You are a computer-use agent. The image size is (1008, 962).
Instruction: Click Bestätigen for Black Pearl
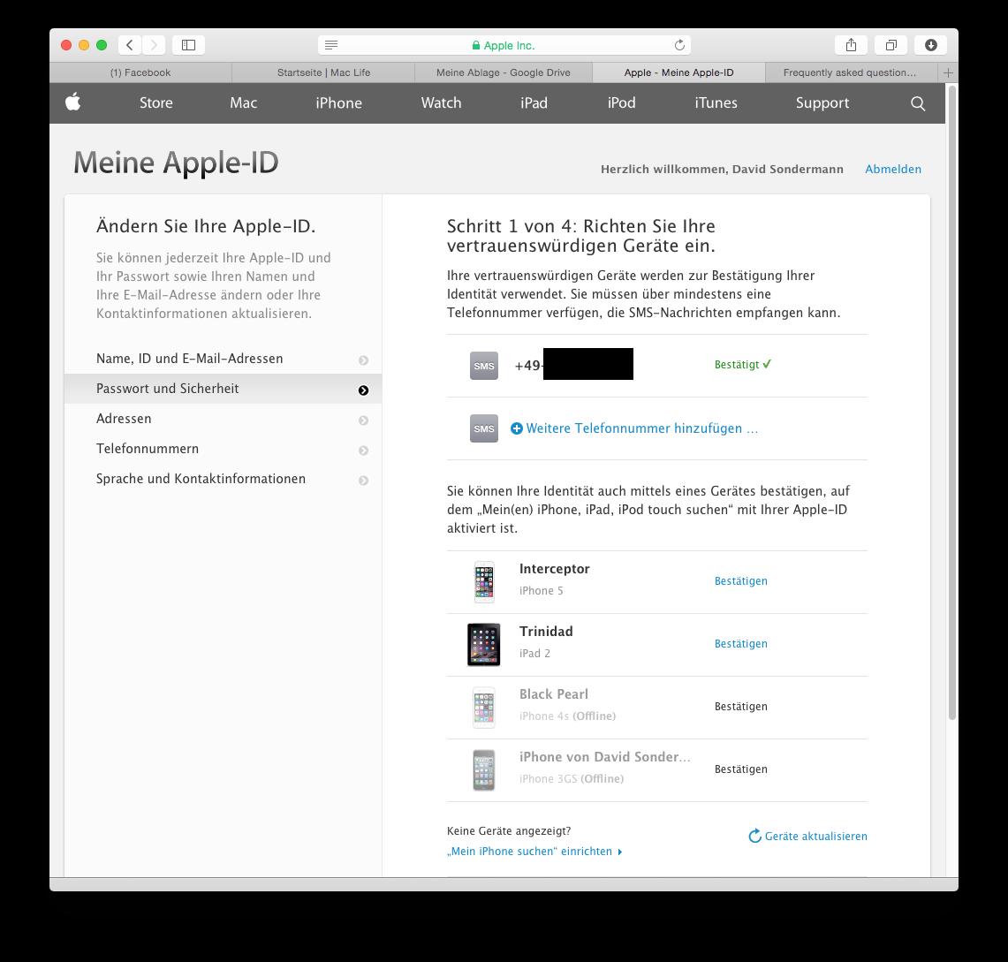[x=740, y=706]
